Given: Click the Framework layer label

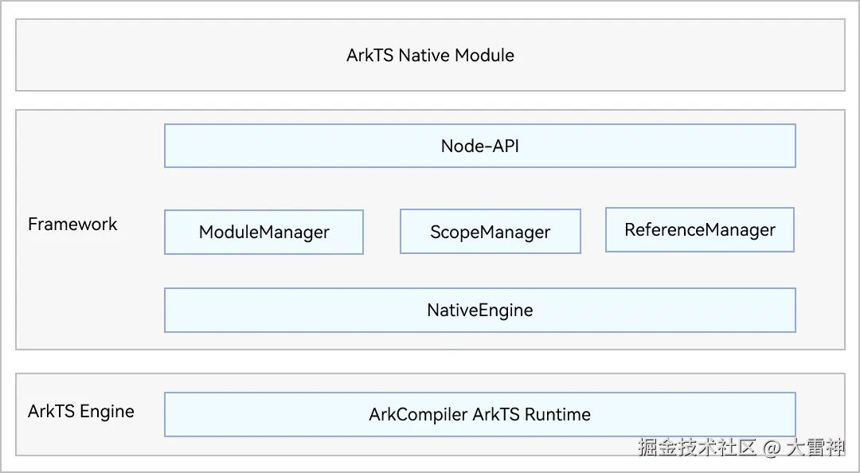Looking at the screenshot, I should [x=72, y=225].
